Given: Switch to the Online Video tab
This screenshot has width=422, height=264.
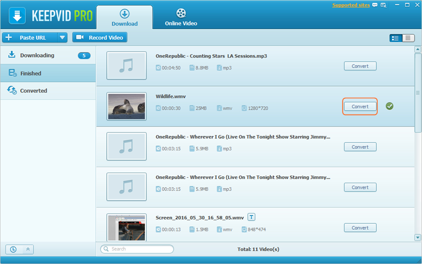Looking at the screenshot, I should 181,17.
